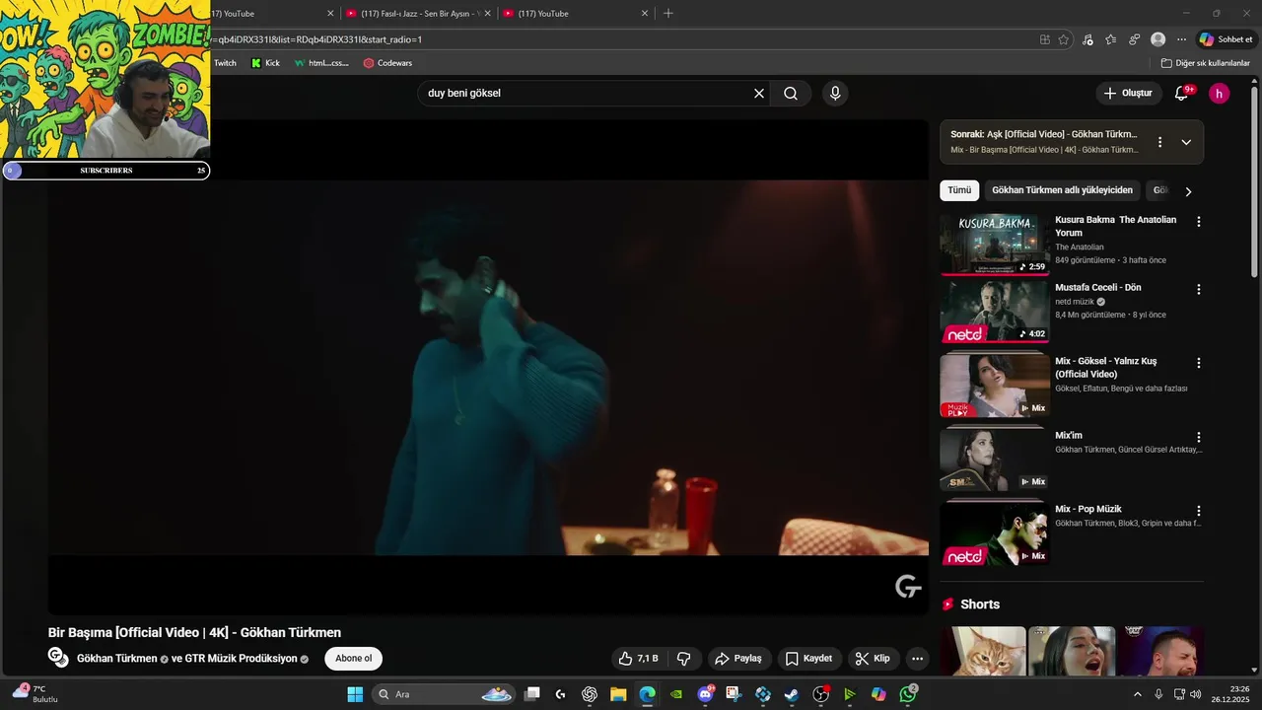Image resolution: width=1262 pixels, height=710 pixels.
Task: Open Copilot 'Sohbet et' button
Action: [1226, 39]
